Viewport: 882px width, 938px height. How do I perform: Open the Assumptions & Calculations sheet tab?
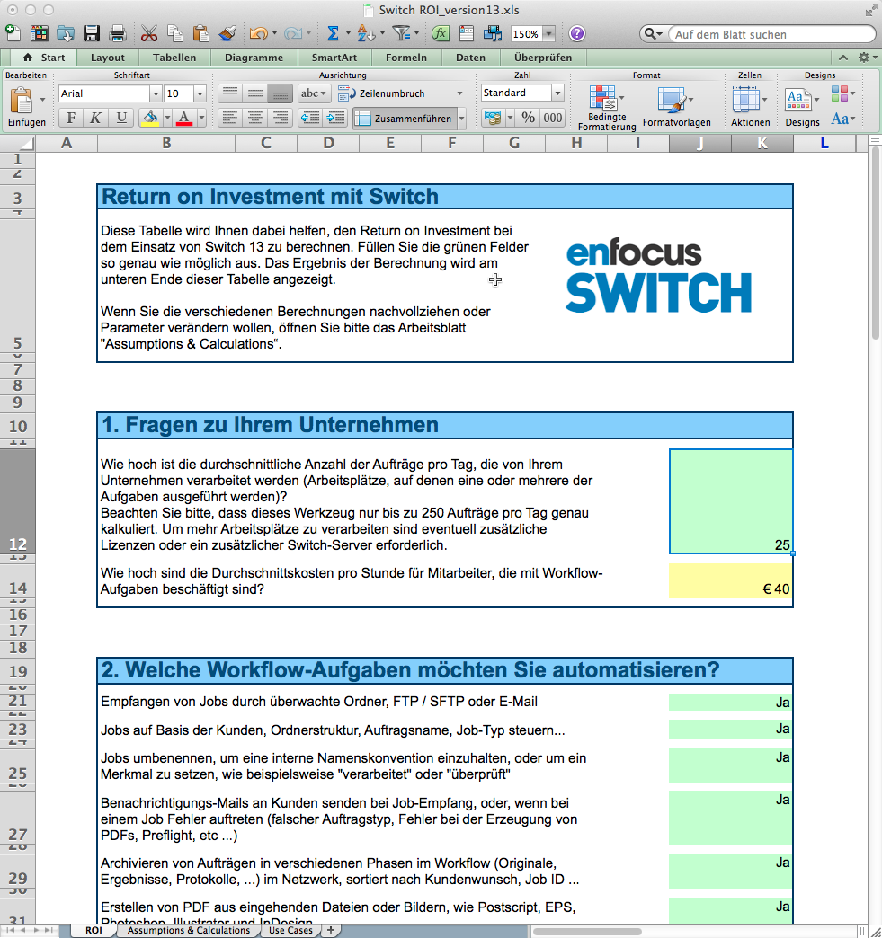(188, 931)
